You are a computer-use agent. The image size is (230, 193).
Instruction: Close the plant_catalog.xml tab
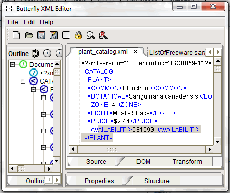(x=136, y=51)
